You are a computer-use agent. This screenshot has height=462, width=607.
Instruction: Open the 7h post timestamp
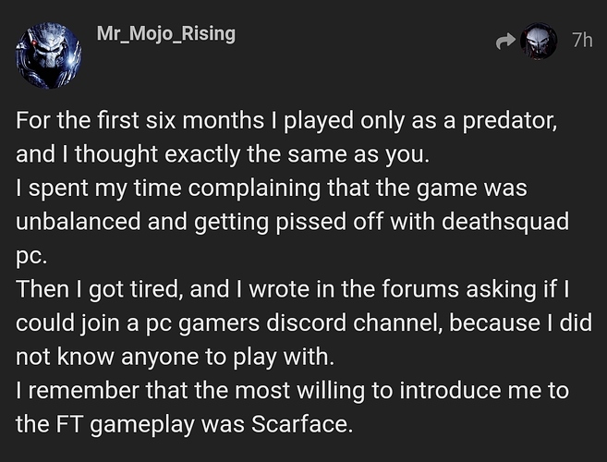582,40
